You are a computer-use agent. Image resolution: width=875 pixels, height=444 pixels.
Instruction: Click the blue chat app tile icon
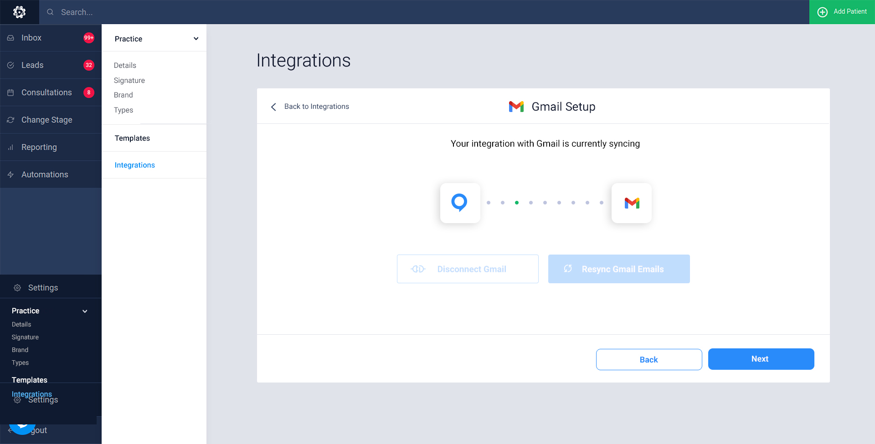point(460,203)
